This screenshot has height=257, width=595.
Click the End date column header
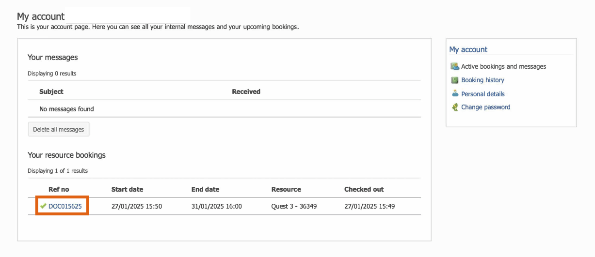pyautogui.click(x=205, y=189)
